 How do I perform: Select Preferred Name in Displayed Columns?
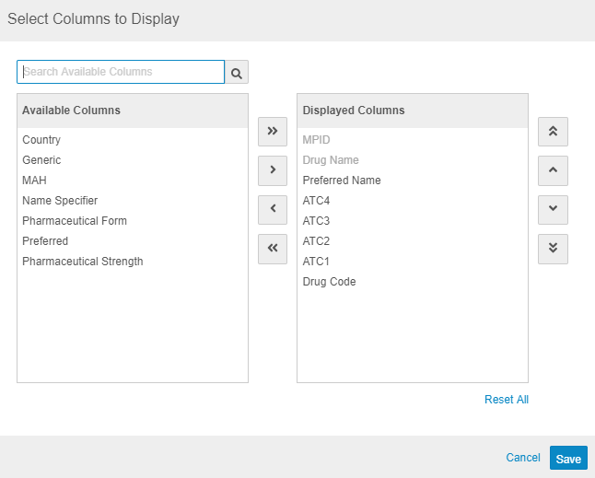click(342, 181)
